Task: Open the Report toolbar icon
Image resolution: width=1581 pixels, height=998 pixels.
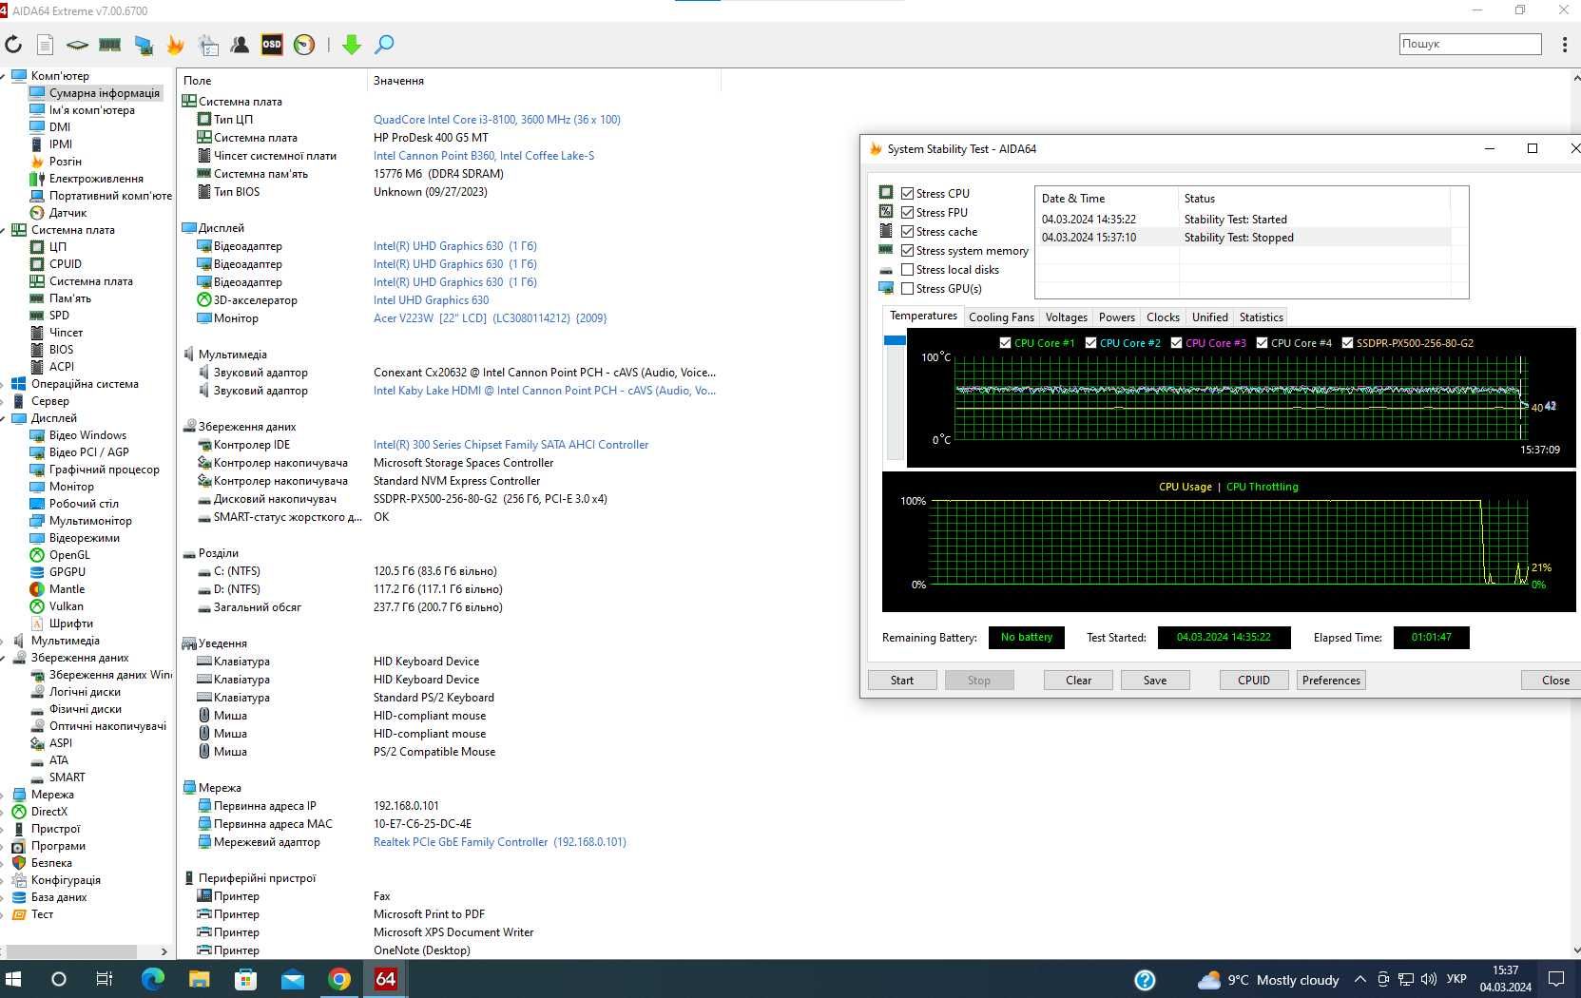Action: 45,45
